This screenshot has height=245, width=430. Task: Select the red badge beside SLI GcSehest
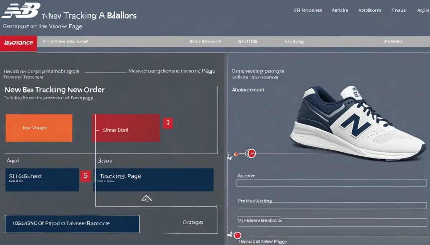tap(86, 176)
